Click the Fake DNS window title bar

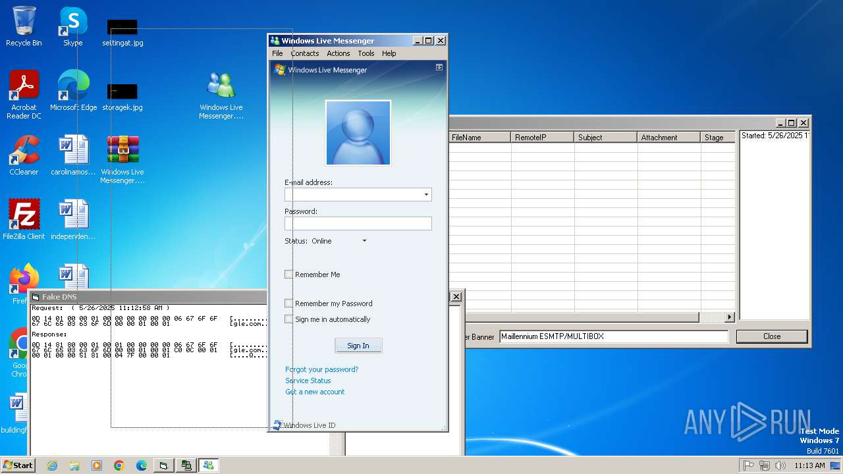pos(148,297)
